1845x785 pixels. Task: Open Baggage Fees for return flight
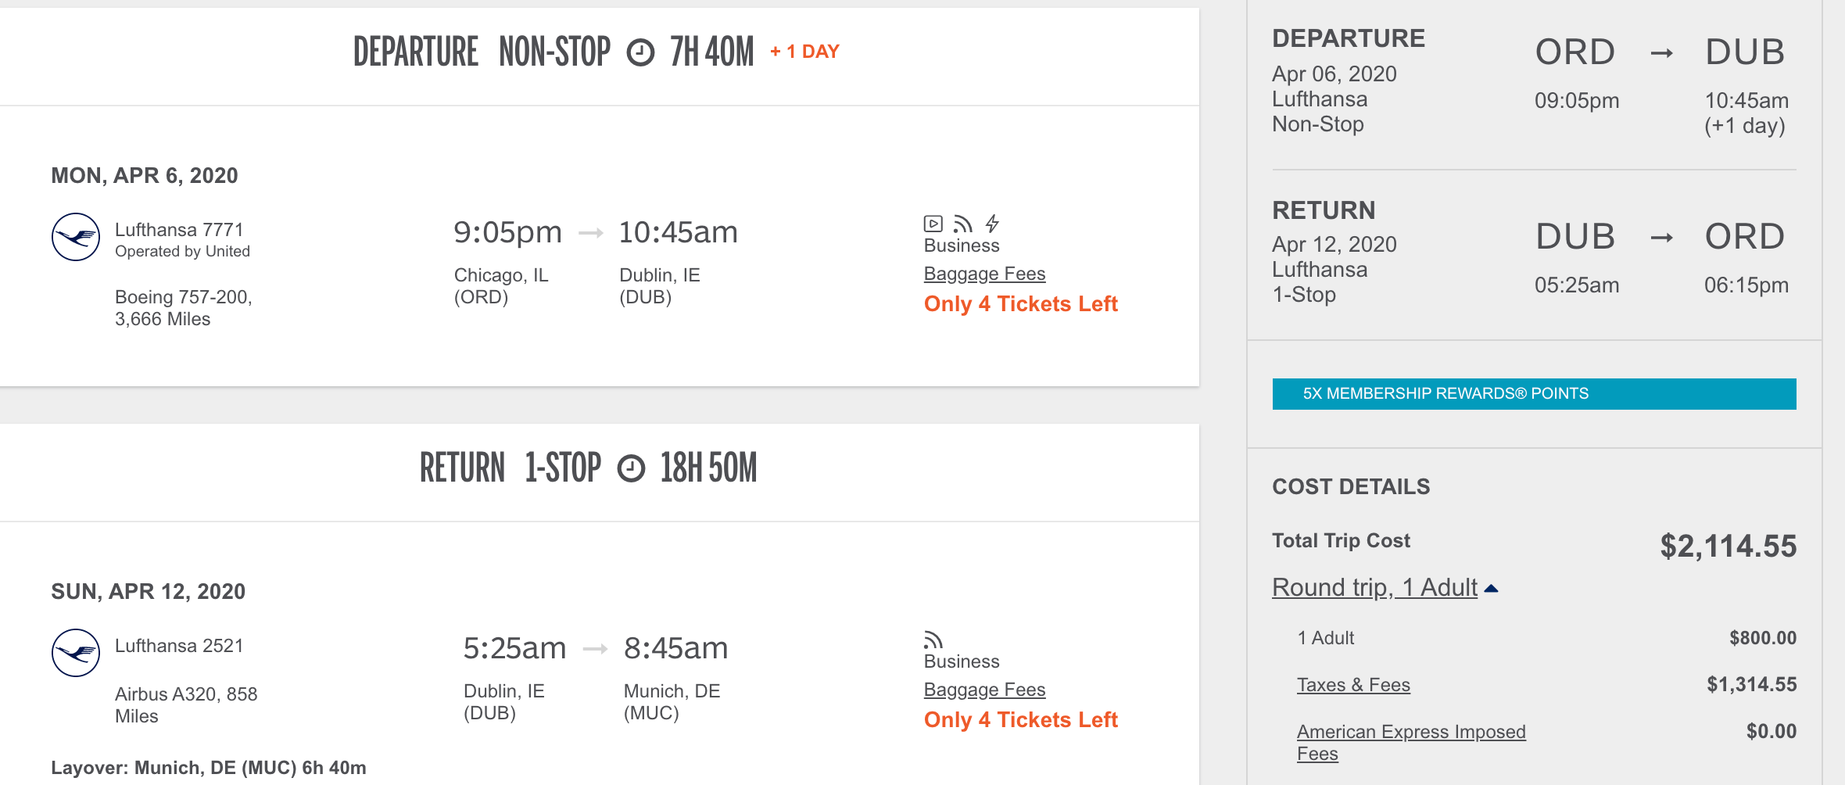984,690
